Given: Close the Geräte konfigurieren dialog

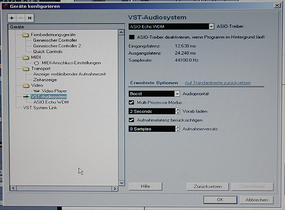Looking at the screenshot, I should point(277,6).
